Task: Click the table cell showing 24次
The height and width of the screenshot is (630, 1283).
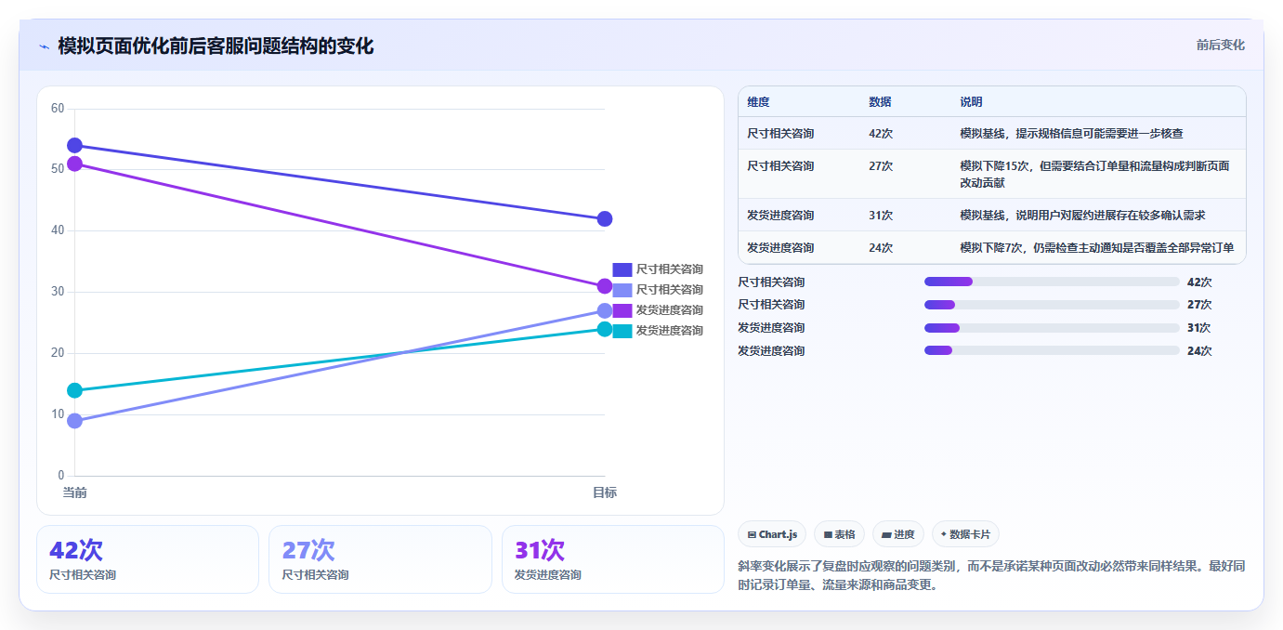Action: tap(881, 248)
